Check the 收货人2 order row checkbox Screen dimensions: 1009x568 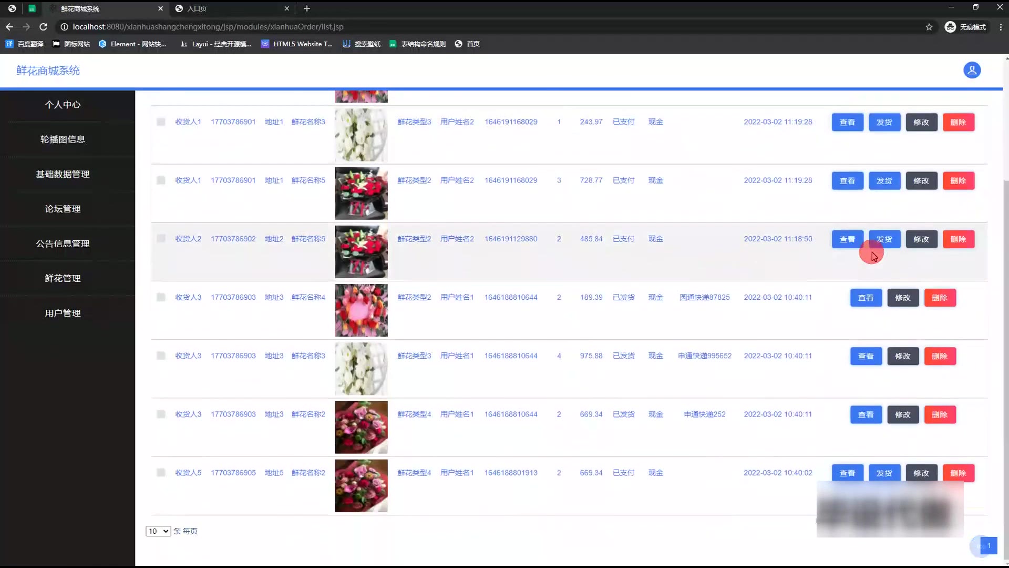(161, 239)
